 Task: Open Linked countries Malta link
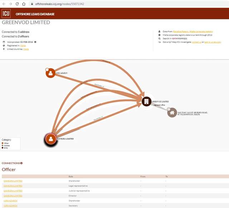pyautogui.click(x=26, y=49)
